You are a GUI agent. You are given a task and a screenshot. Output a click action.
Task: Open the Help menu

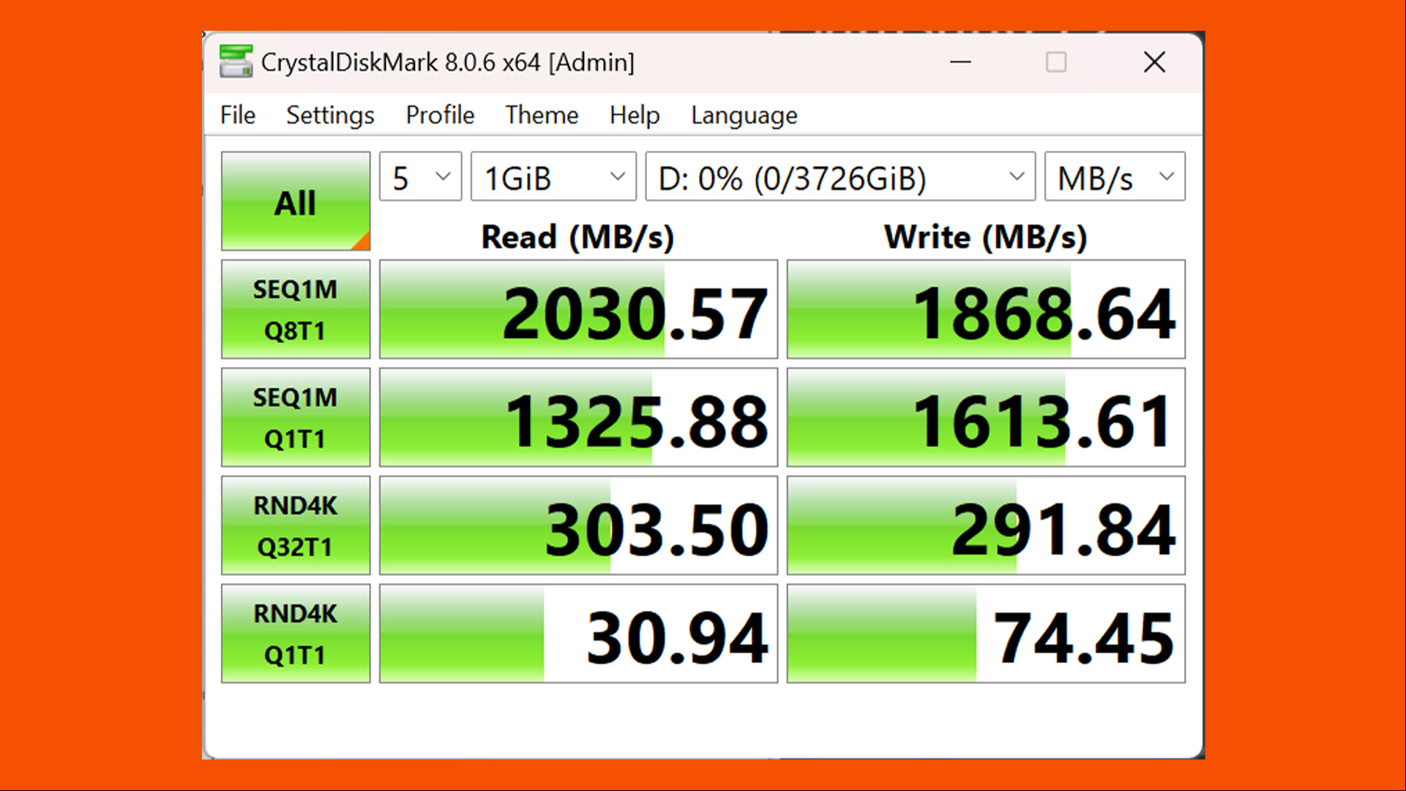tap(635, 115)
